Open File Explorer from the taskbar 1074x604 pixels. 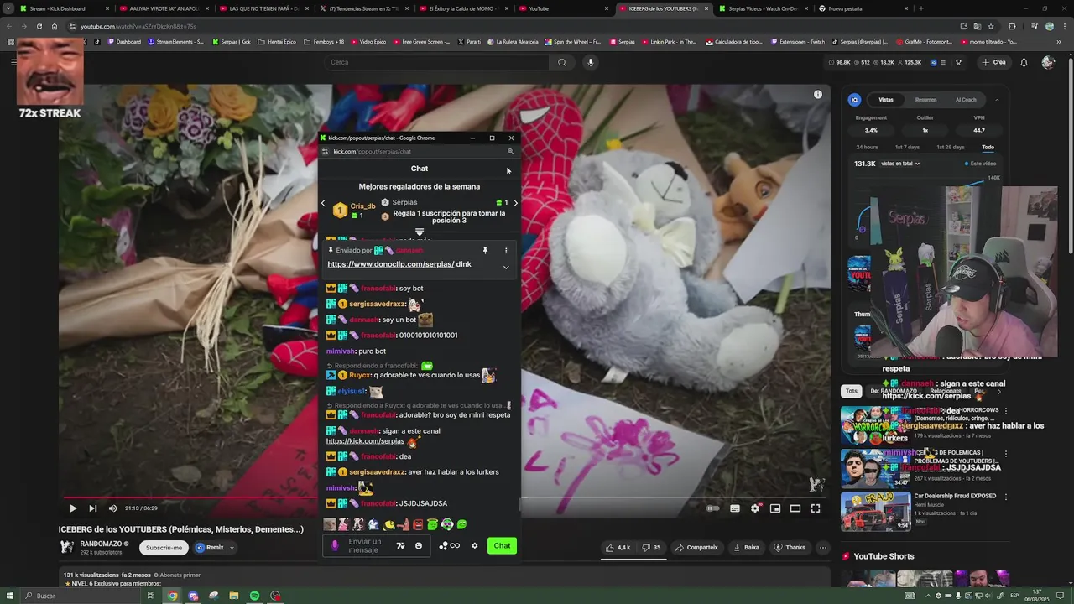pyautogui.click(x=234, y=596)
